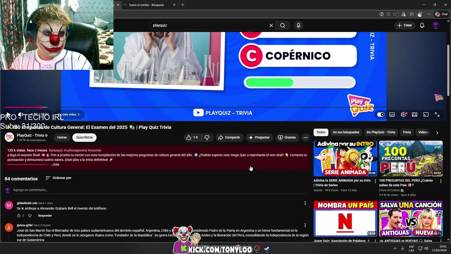Open Edge profile picture
This screenshot has width=451, height=254.
click(420, 14)
